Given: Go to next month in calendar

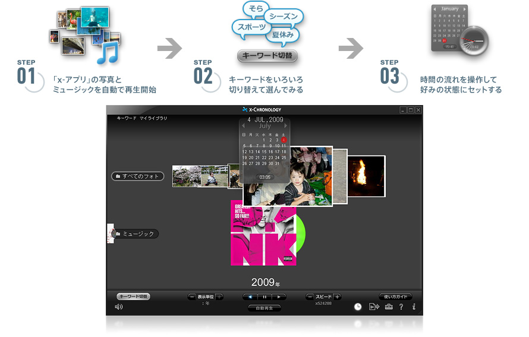Looking at the screenshot, I should (x=285, y=126).
